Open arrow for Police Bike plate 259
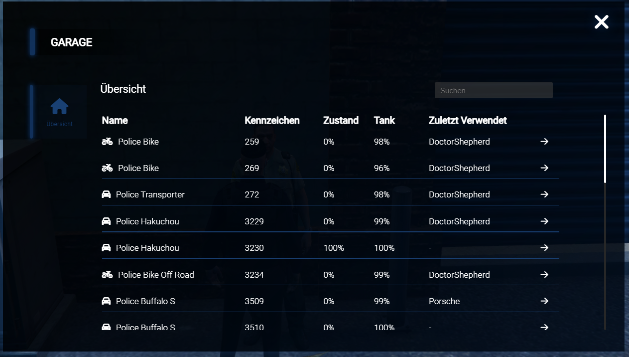This screenshot has width=629, height=357. (x=544, y=142)
